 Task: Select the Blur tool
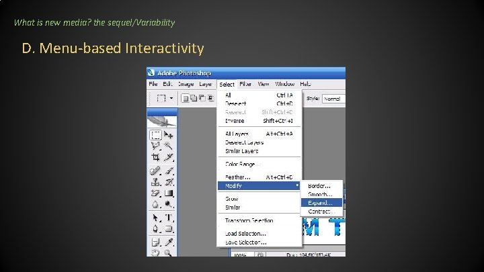(x=155, y=204)
